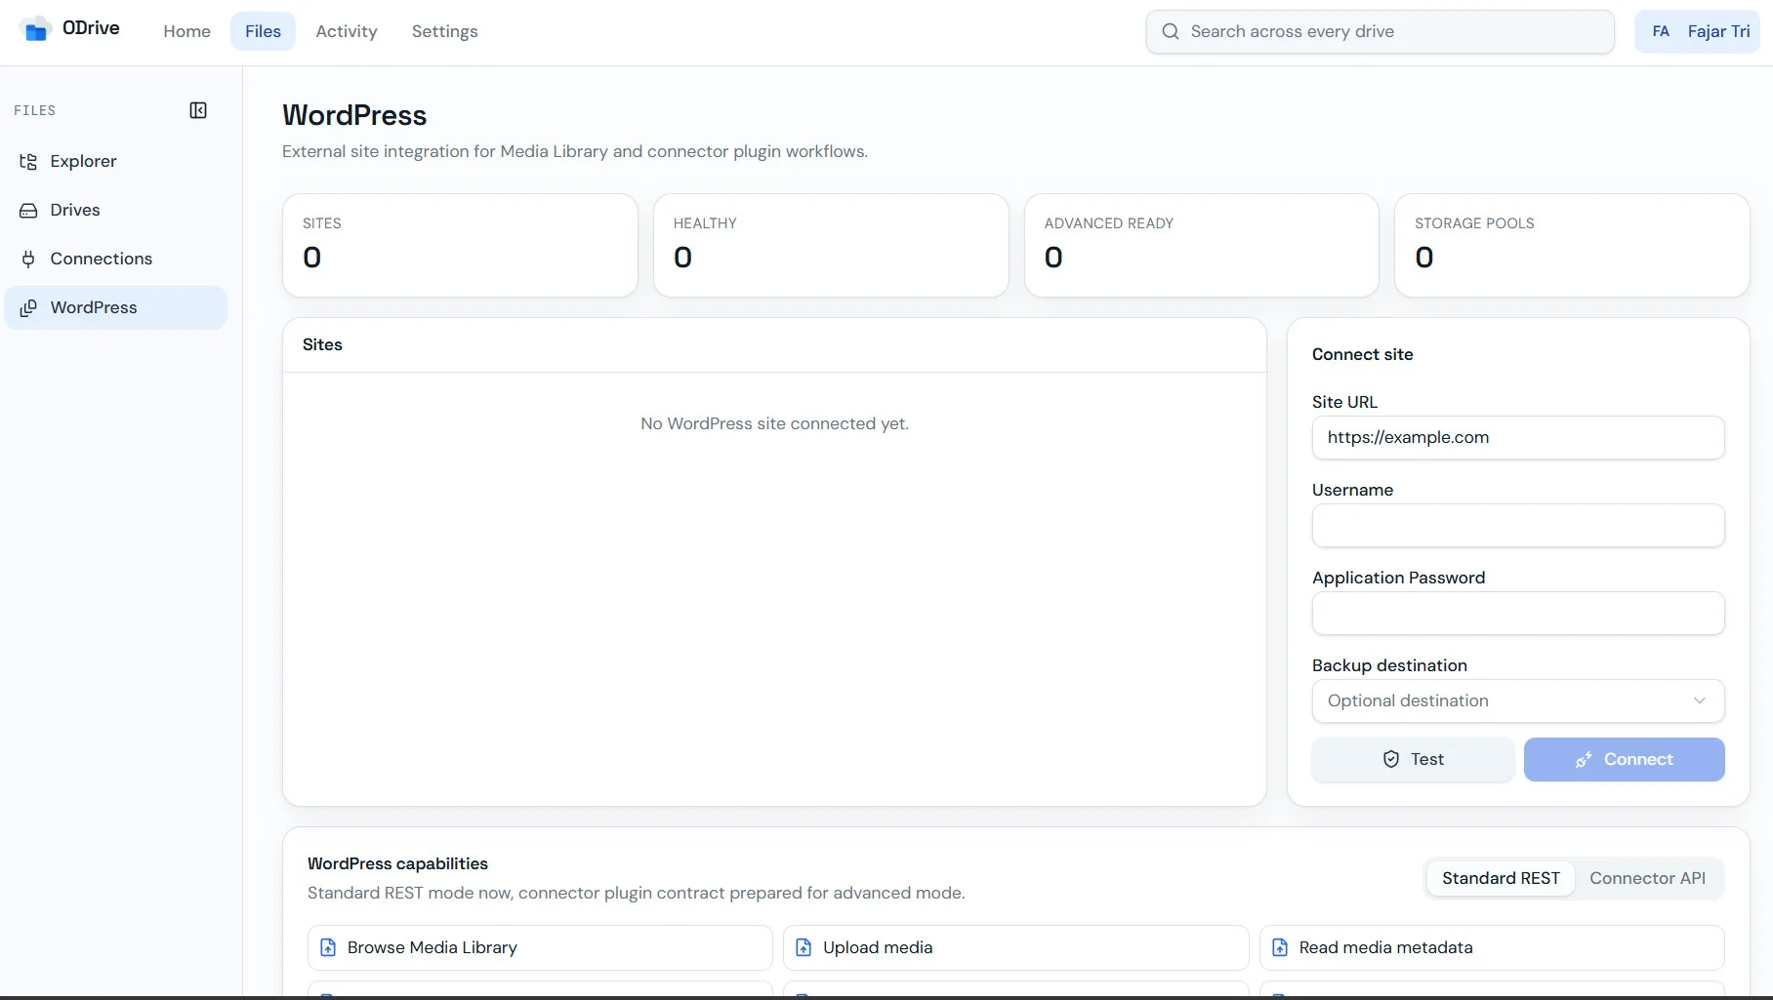The width and height of the screenshot is (1773, 1000).
Task: Open the Settings tab
Action: (445, 31)
